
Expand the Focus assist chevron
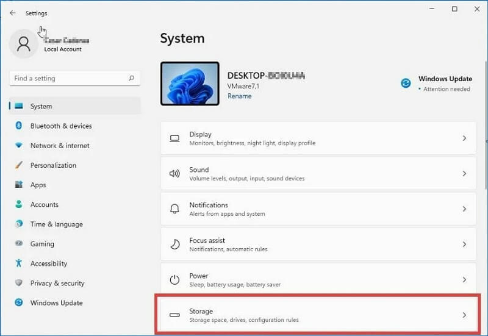click(464, 244)
